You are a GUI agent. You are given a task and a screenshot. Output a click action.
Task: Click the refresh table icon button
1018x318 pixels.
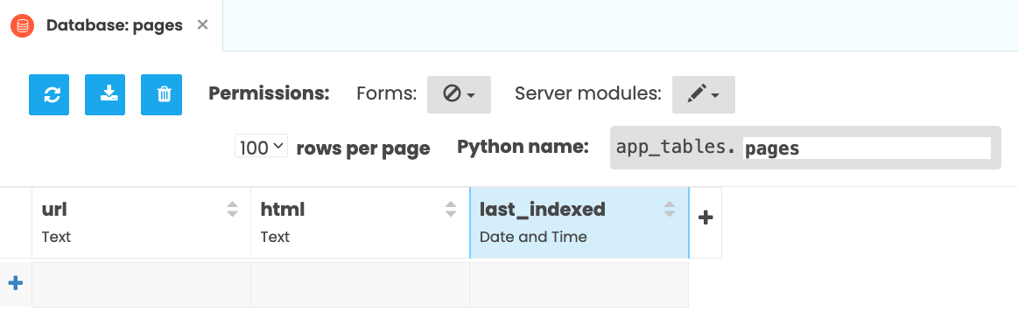(x=49, y=94)
